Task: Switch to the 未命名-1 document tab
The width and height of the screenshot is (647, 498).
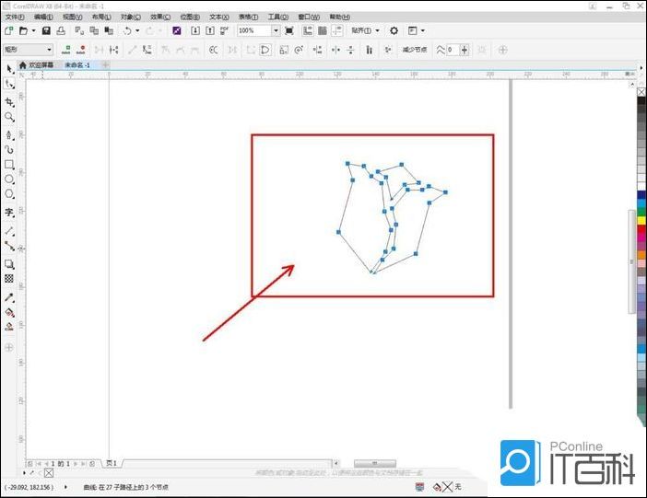Action: pos(77,65)
